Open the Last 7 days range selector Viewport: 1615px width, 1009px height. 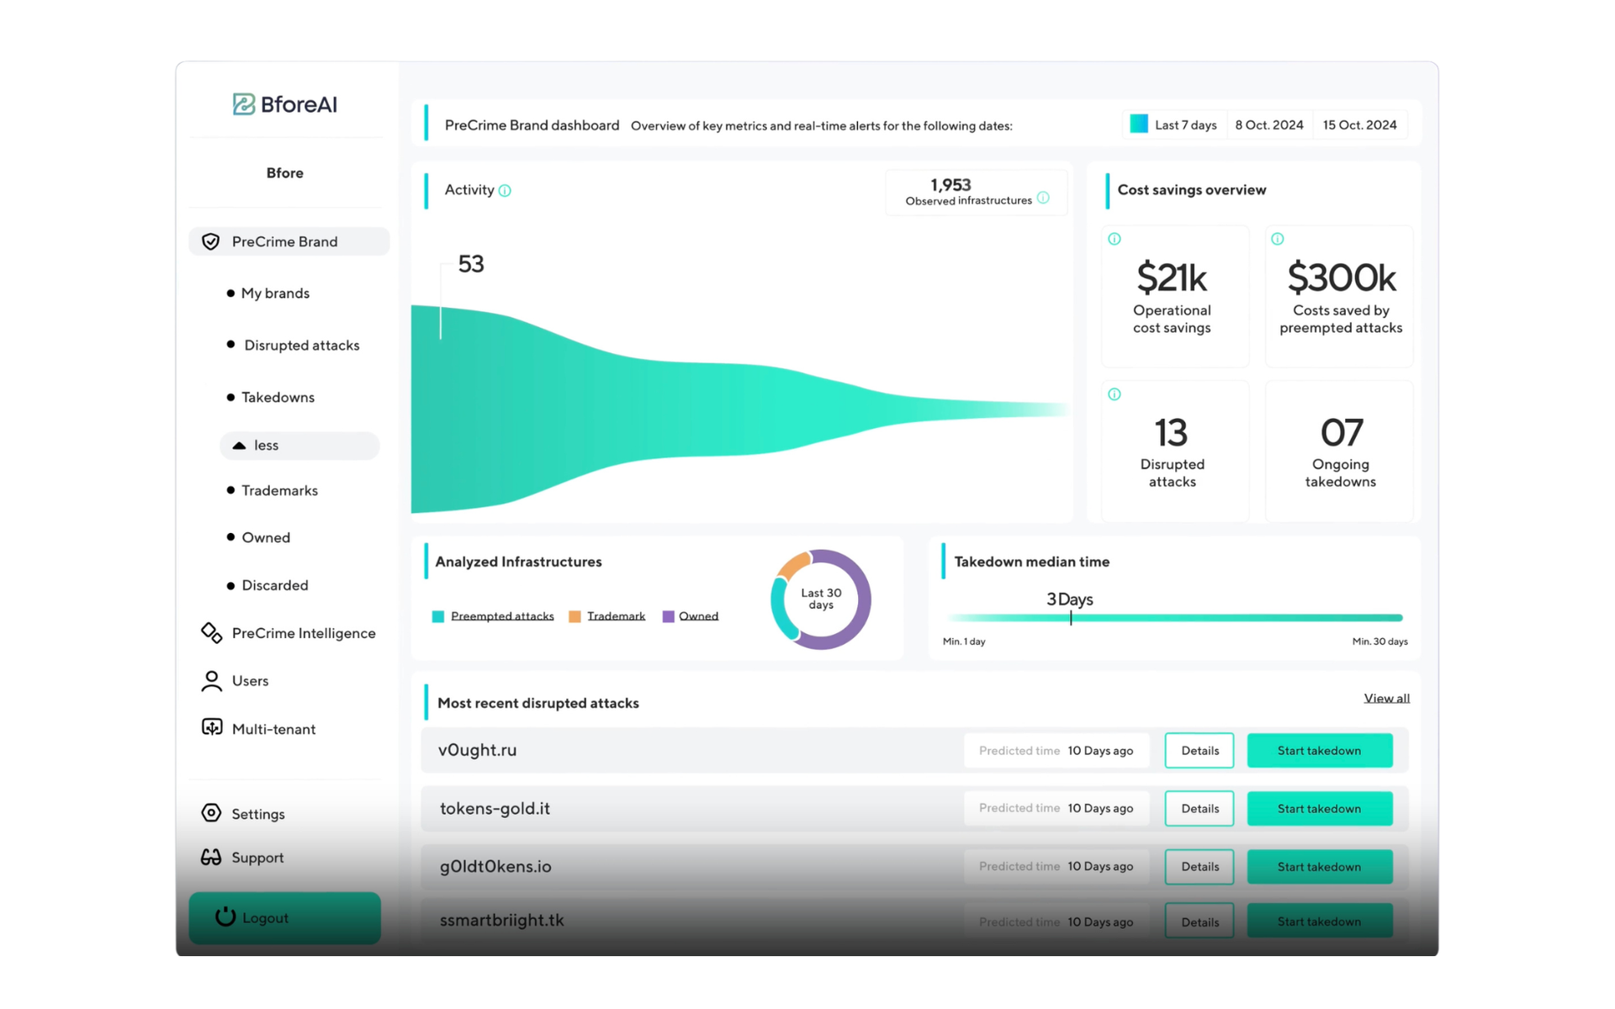tap(1174, 124)
